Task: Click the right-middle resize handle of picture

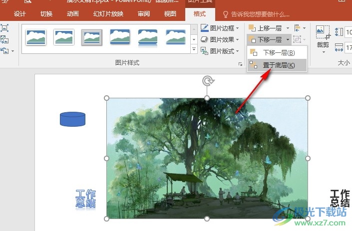Action: [308, 158]
